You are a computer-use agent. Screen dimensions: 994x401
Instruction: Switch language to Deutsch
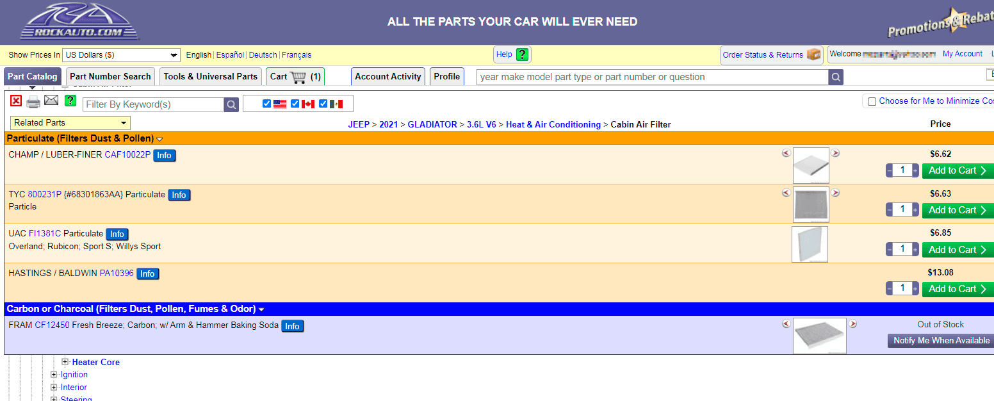pos(263,55)
